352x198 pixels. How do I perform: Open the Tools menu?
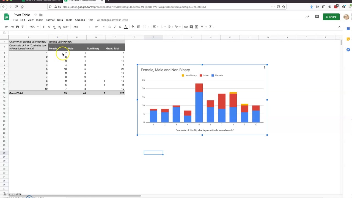pyautogui.click(x=69, y=20)
